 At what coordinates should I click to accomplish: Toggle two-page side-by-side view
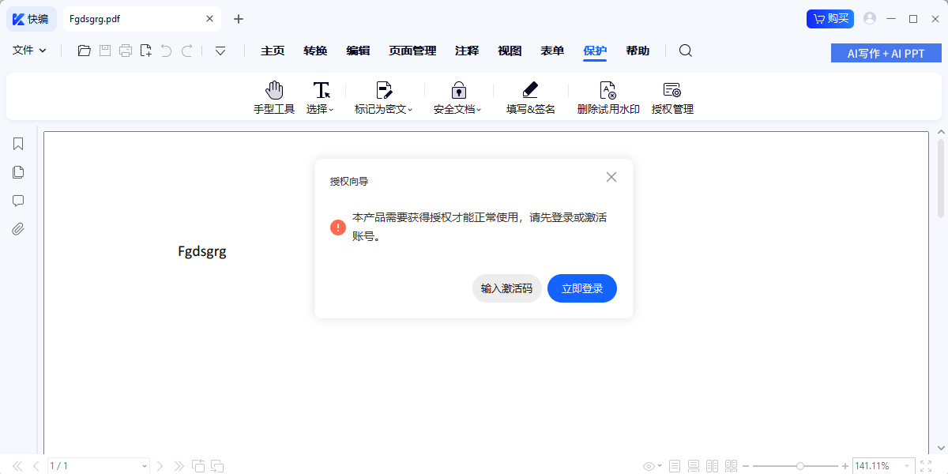tap(712, 465)
